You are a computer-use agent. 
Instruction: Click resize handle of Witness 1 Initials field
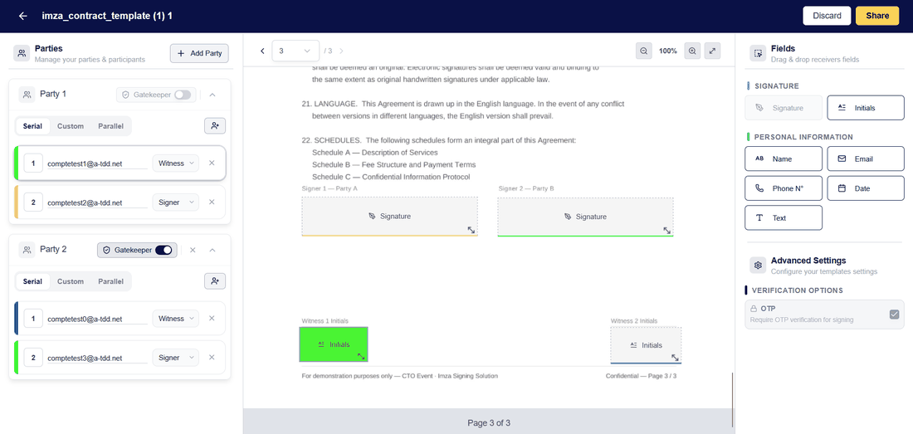tap(361, 356)
